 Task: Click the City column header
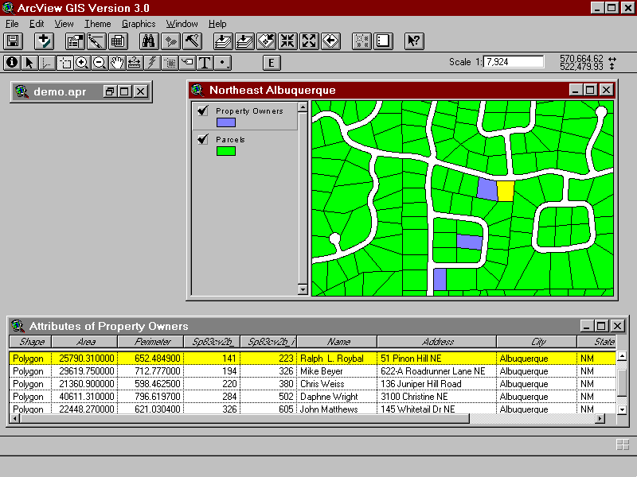click(x=537, y=342)
